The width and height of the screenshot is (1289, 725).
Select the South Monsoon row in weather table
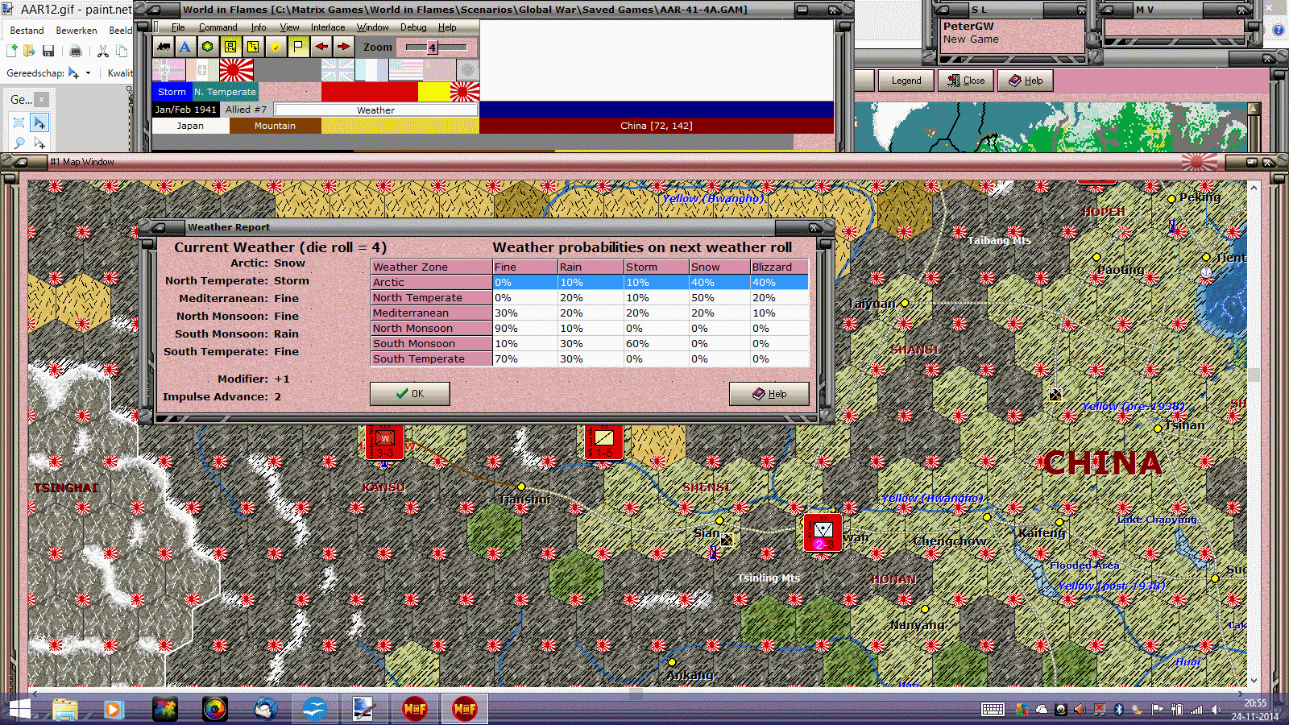590,343
